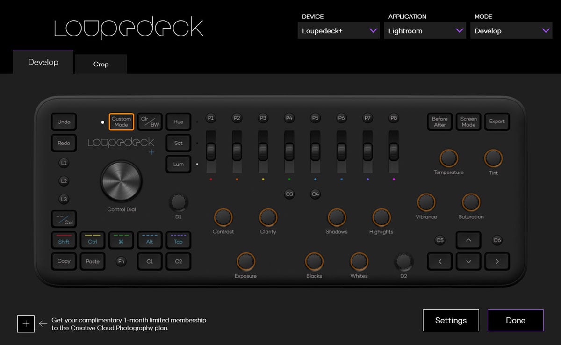Screen dimensions: 561x345
Task: Click the P8 preset button
Action: pos(394,118)
